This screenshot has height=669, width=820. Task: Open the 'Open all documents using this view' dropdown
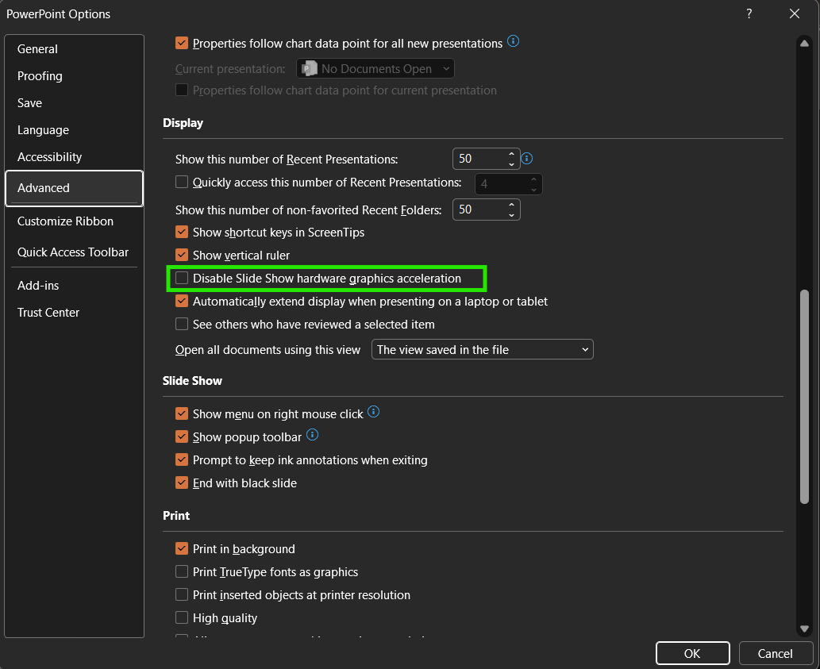[482, 350]
